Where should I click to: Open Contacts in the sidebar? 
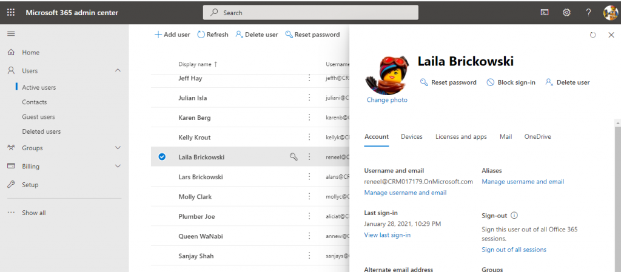(35, 102)
